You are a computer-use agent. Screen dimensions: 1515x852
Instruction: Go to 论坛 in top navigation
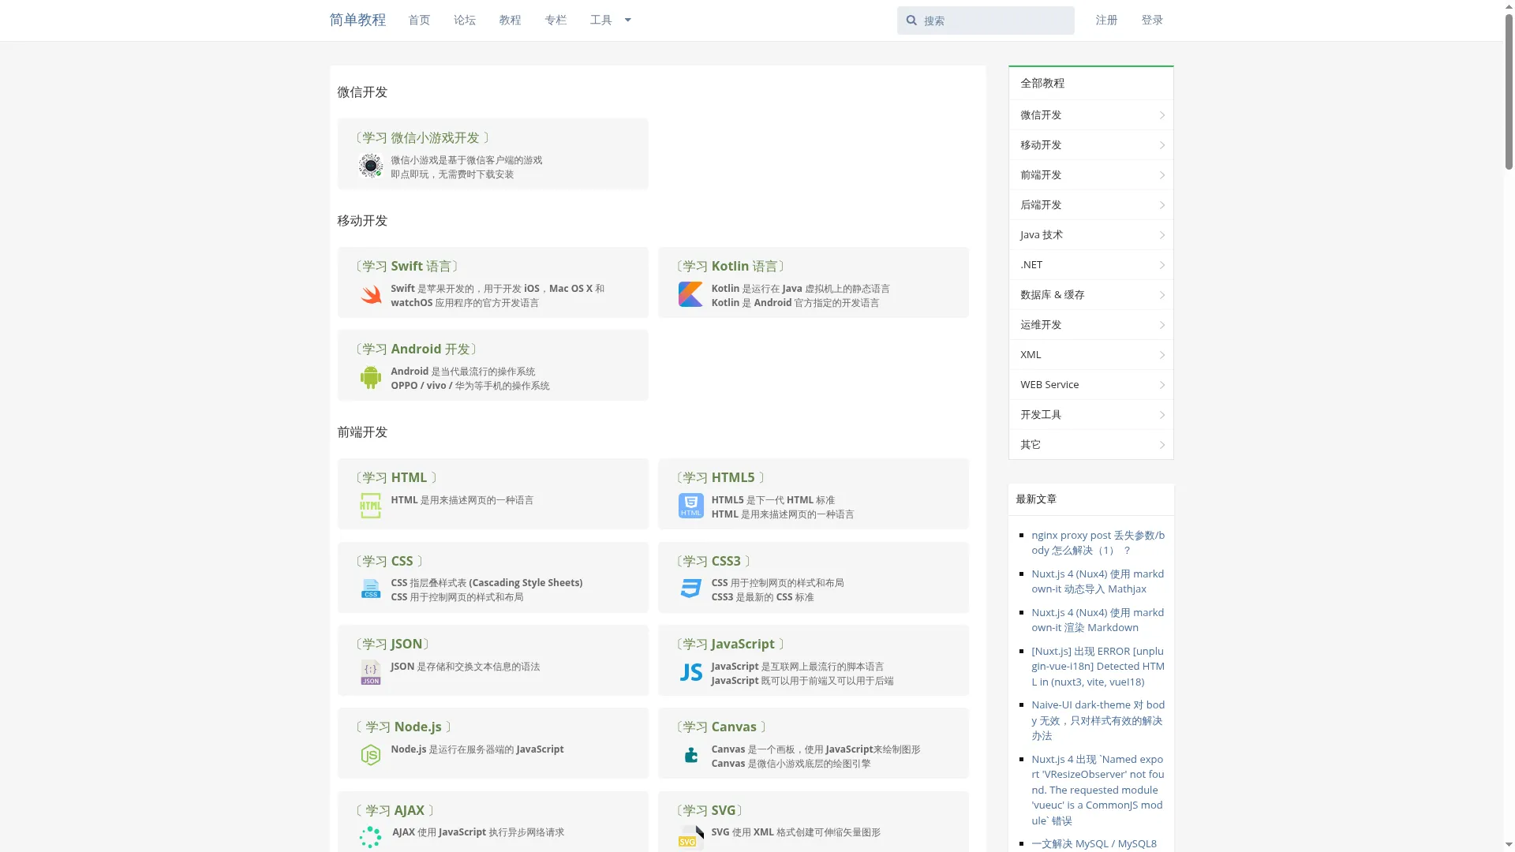coord(465,20)
